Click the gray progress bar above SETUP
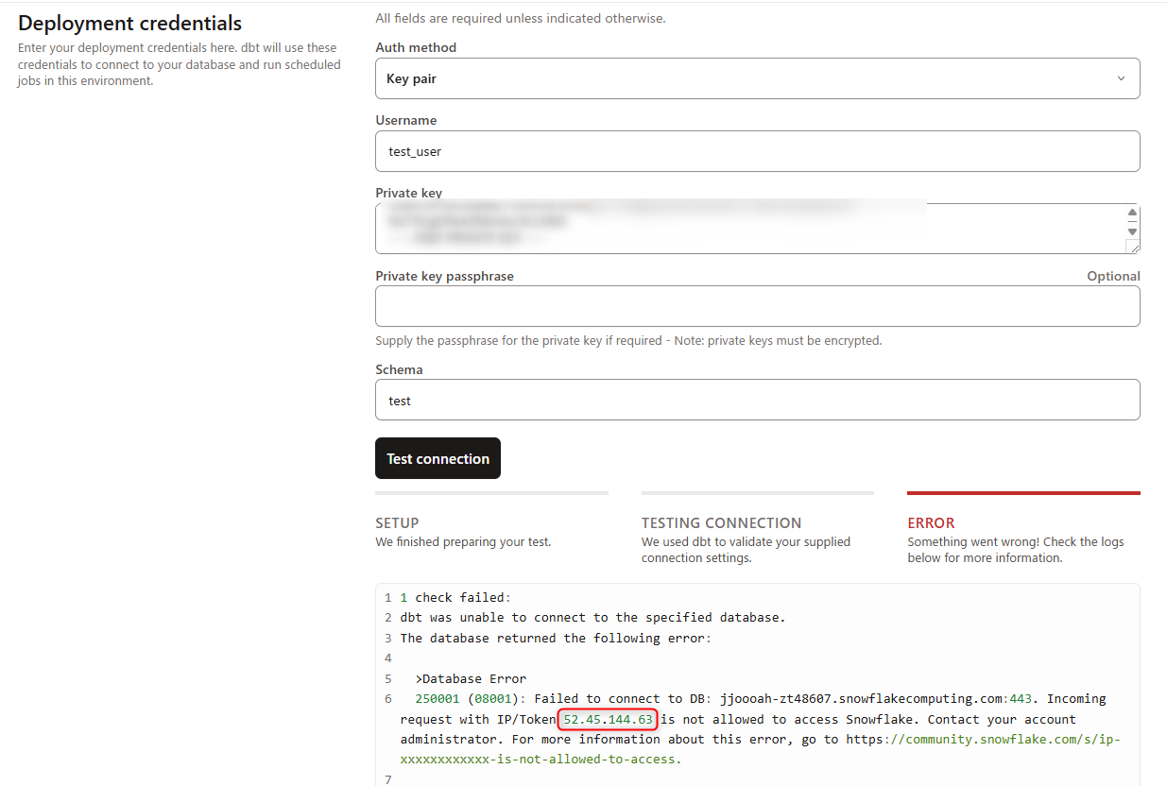This screenshot has width=1167, height=786. (491, 493)
